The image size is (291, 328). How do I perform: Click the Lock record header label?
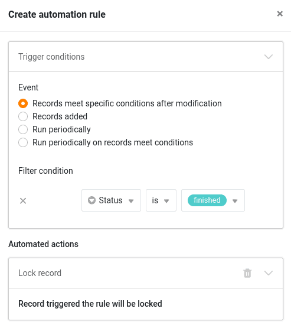[x=40, y=273]
